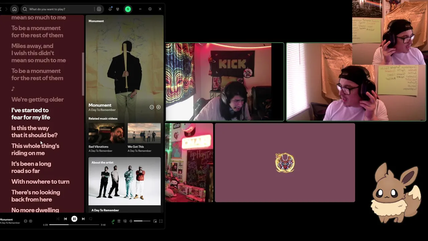Seek on the song progress bar
Viewport: 428px width, 241px height.
[74, 225]
